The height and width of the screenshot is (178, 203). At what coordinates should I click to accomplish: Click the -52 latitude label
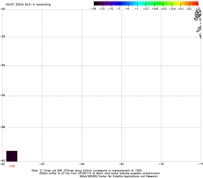2,36
